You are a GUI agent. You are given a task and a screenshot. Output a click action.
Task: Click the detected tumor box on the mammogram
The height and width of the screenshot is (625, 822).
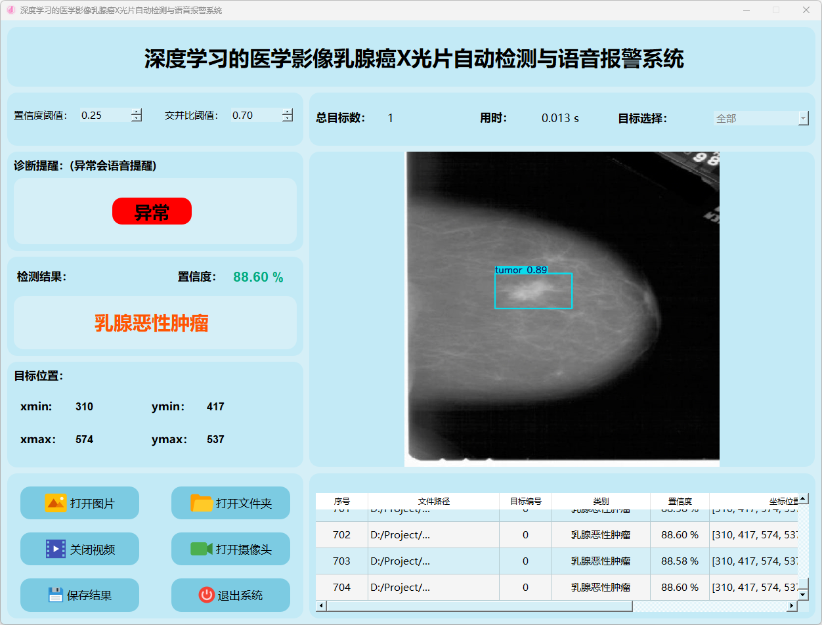[533, 291]
